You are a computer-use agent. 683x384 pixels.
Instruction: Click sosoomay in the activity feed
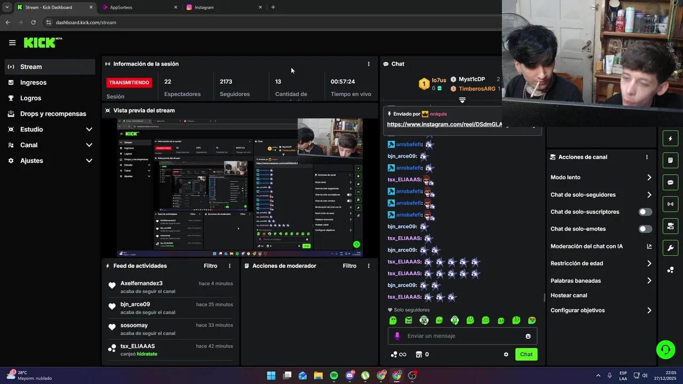tap(134, 325)
